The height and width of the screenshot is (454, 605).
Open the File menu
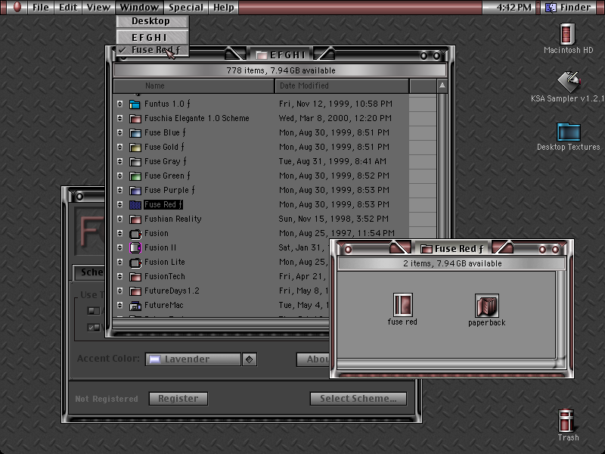(41, 8)
